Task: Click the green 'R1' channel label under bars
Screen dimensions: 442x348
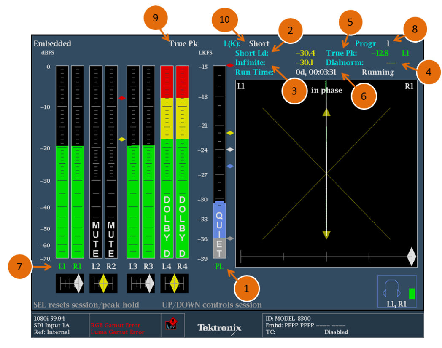Action: pos(77,266)
